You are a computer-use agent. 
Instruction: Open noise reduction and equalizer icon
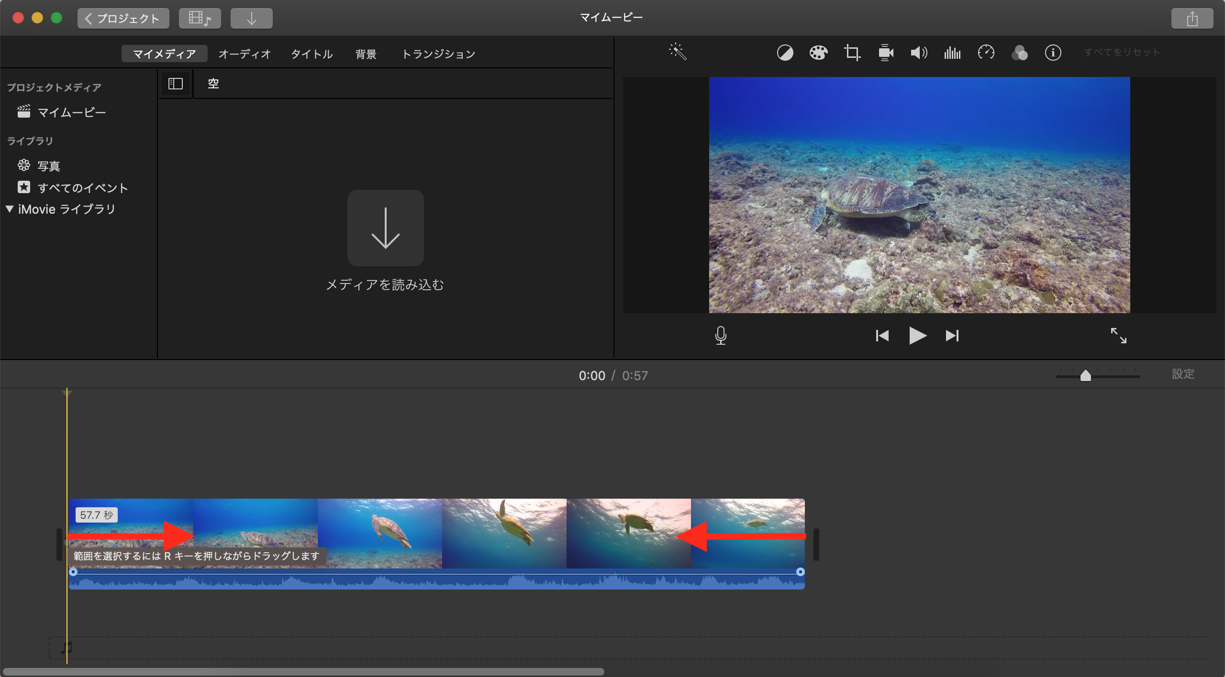[x=952, y=53]
